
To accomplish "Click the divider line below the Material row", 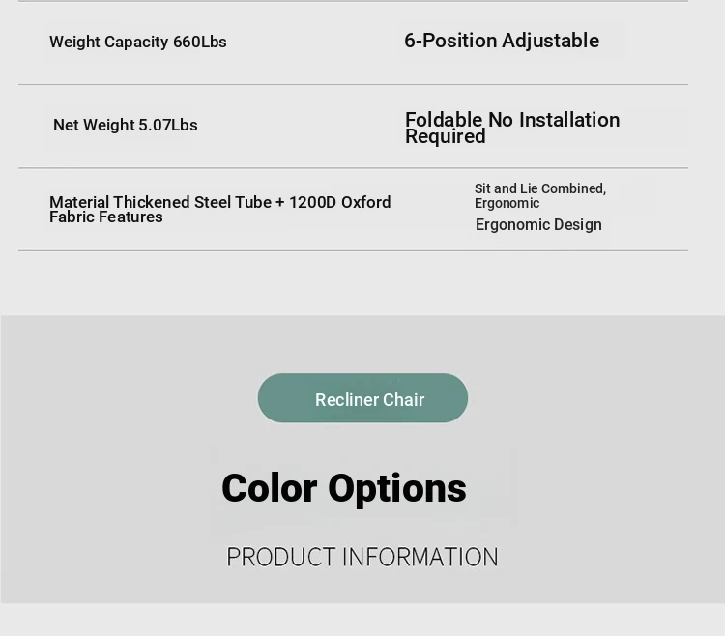I will (x=353, y=250).
